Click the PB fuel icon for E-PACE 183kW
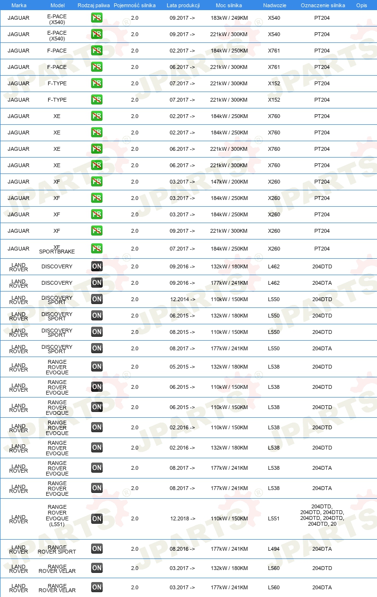Screen dimensions: 377x597 pos(97,18)
